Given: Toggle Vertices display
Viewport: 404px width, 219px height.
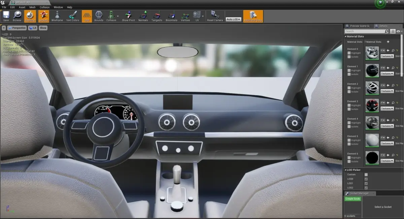Looking at the screenshot, I should (x=186, y=16).
